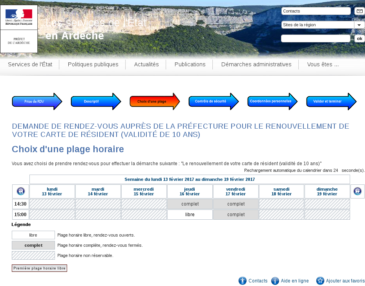Click the mercredi 15 février column header

coord(144,191)
